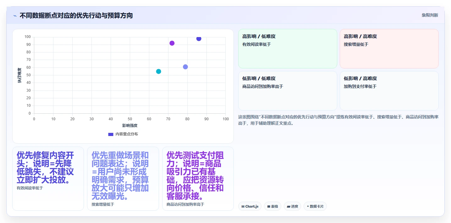Click the 执行难度 y-axis title
This screenshot has width=451, height=223.
[x=19, y=75]
